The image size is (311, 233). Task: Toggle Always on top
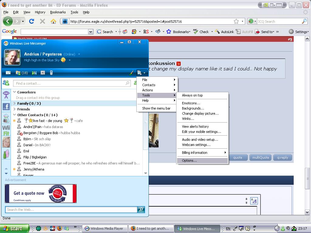pyautogui.click(x=202, y=95)
